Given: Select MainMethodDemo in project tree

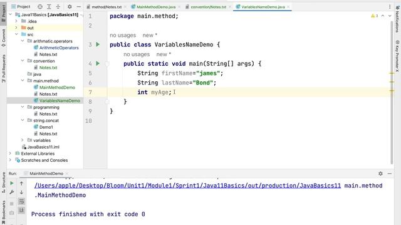Looking at the screenshot, I should [57, 87].
